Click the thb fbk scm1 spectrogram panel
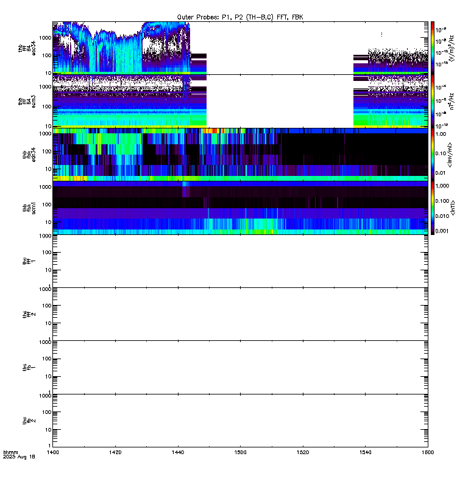The image size is (457, 487). pyautogui.click(x=240, y=208)
